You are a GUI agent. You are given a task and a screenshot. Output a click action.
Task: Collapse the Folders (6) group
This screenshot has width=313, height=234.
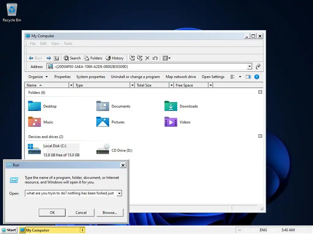coord(260,92)
